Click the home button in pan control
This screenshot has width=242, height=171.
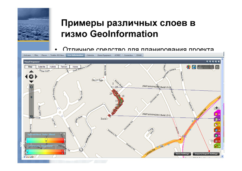click(x=31, y=77)
